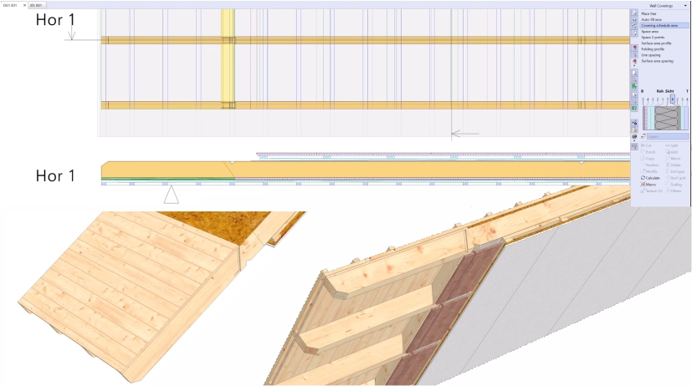Click the icon beside Folding profile

[634, 49]
